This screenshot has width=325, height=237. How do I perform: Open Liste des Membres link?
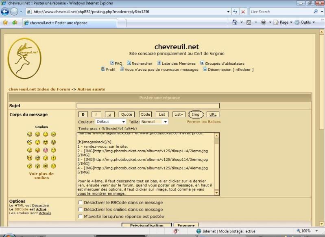(179, 64)
